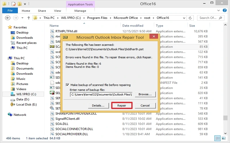The image size is (230, 143).
Task: Sort by the Type column header
Action: pos(160,25)
